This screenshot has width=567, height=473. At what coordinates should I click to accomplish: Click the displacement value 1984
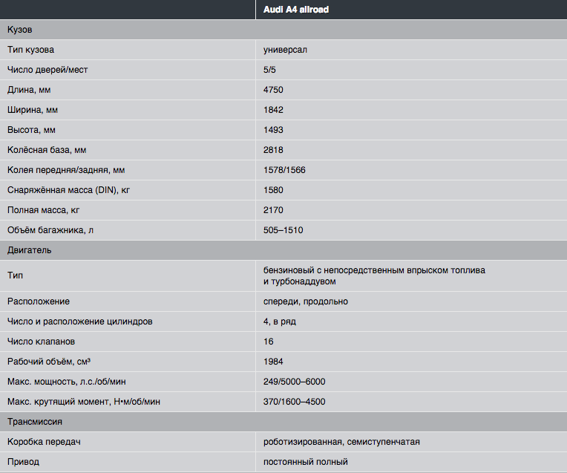click(273, 362)
